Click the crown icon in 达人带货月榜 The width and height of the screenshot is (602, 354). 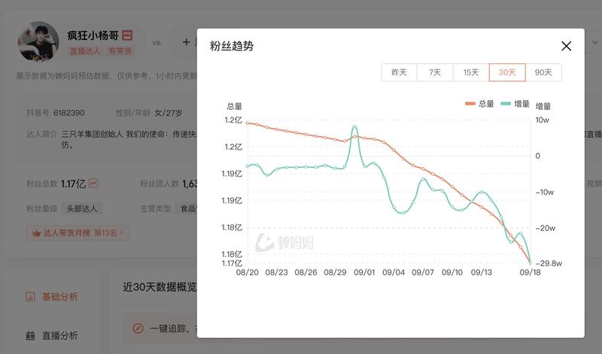(x=35, y=233)
